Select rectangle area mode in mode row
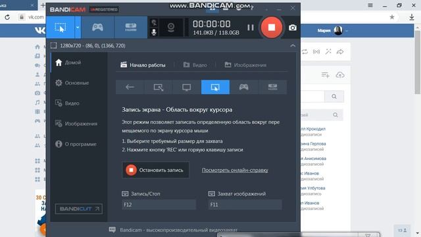This screenshot has width=421, height=237. tap(159, 87)
